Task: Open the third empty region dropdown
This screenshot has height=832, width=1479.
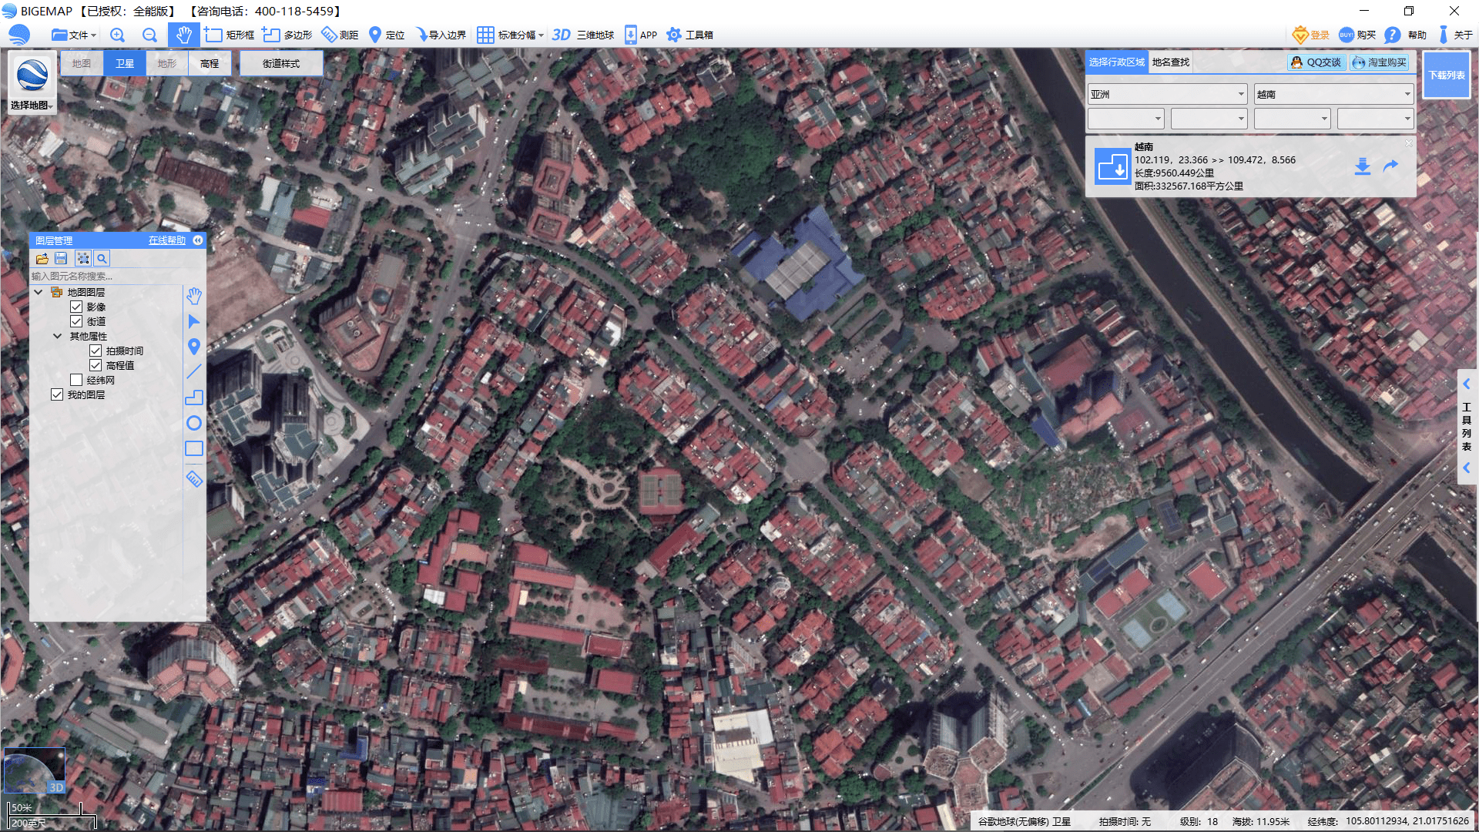Action: click(x=1292, y=119)
